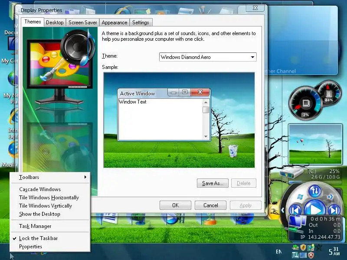Click the small right-arrow icon on media widget

[330, 197]
